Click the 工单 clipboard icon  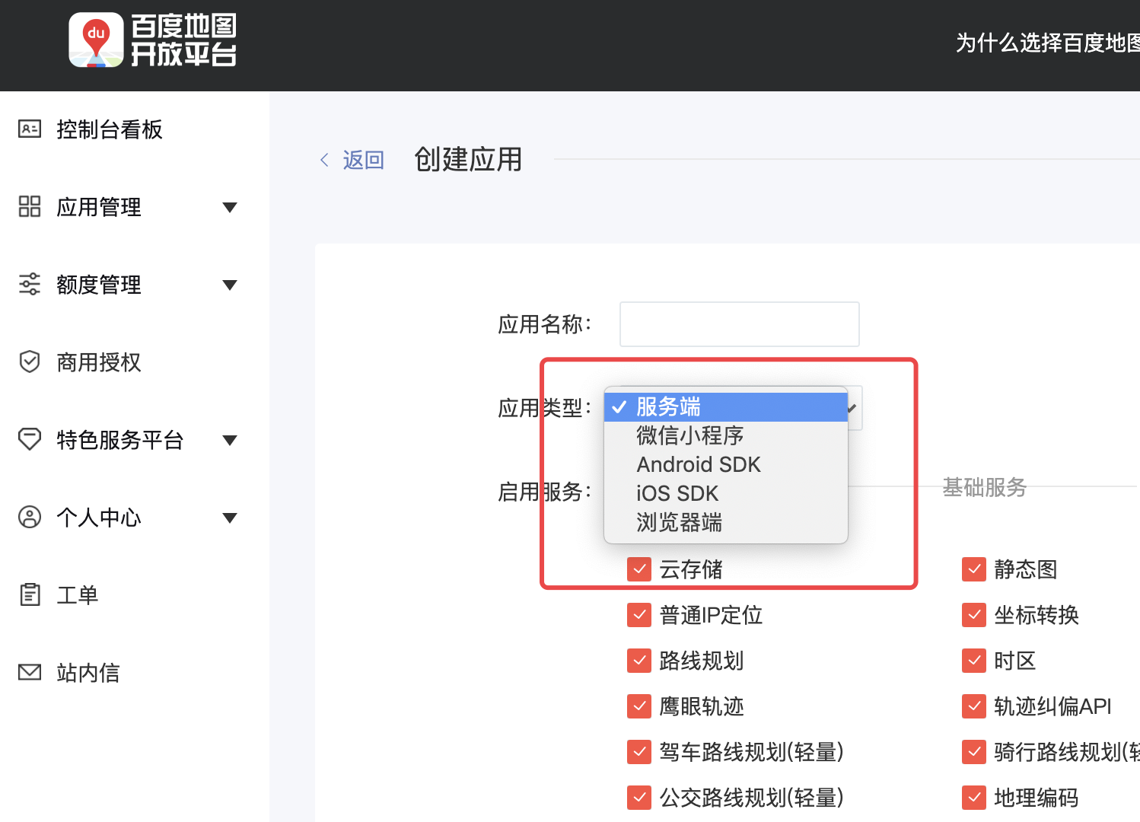pyautogui.click(x=30, y=594)
